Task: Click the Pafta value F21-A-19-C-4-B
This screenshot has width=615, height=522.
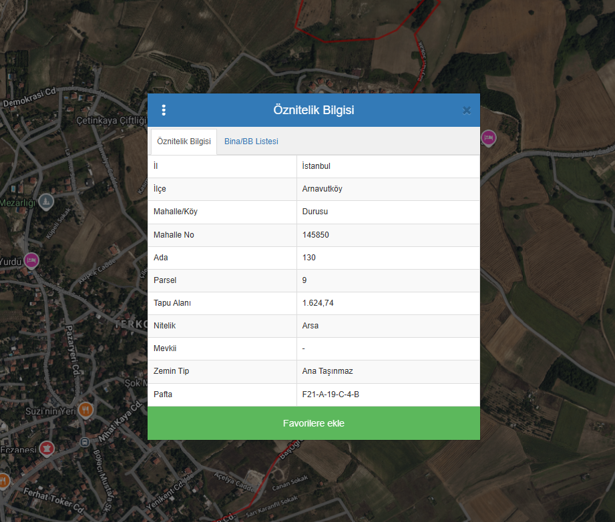Action: pos(331,395)
